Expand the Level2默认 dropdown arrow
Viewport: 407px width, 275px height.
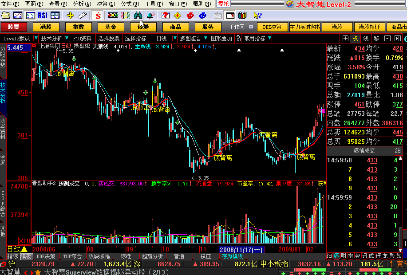pyautogui.click(x=36, y=39)
